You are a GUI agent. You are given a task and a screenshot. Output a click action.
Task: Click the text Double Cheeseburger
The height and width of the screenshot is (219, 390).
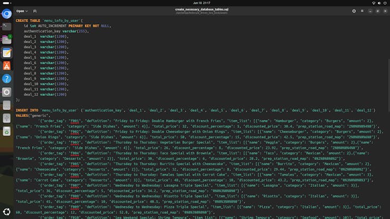coord(172,132)
